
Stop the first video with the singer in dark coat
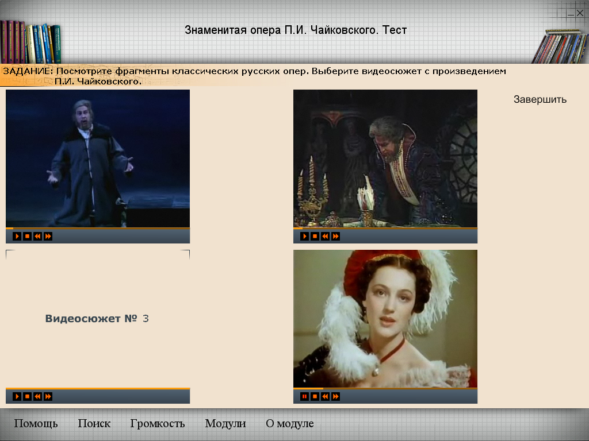coord(28,236)
